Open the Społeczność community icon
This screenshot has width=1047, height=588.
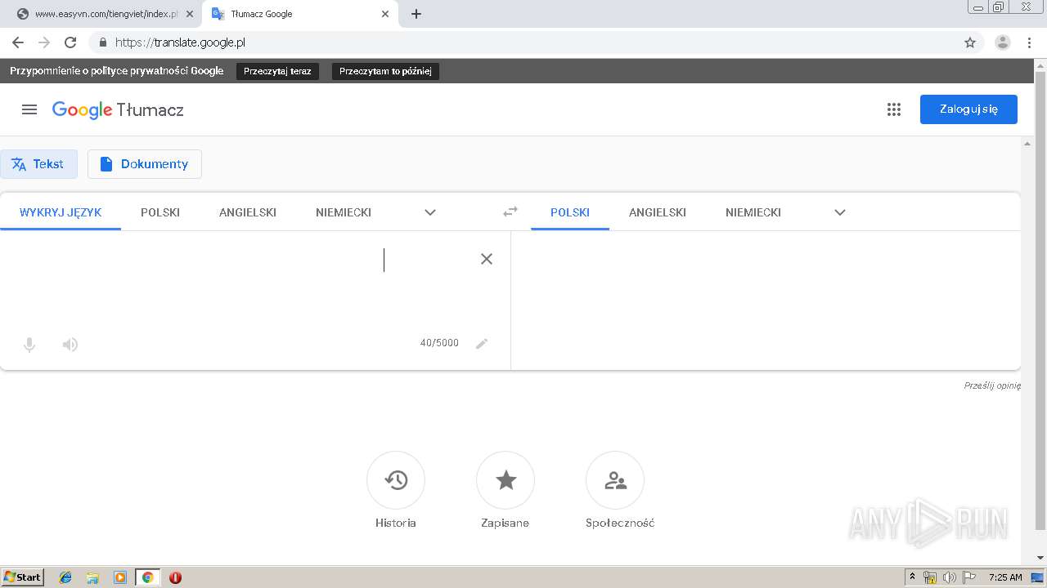click(x=615, y=480)
